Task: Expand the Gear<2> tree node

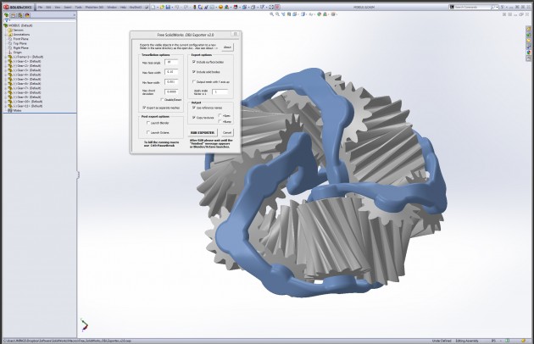Action: (5, 66)
